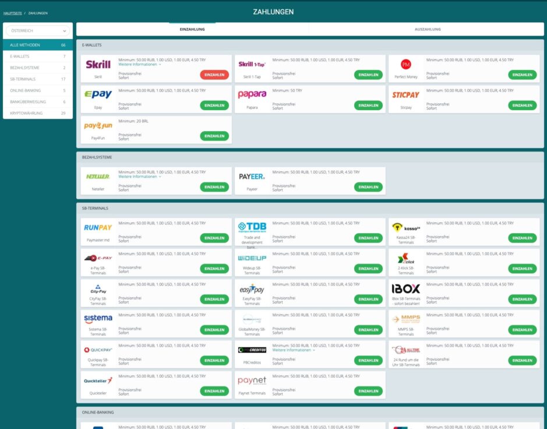Choose the Kassa24 logo

405,227
